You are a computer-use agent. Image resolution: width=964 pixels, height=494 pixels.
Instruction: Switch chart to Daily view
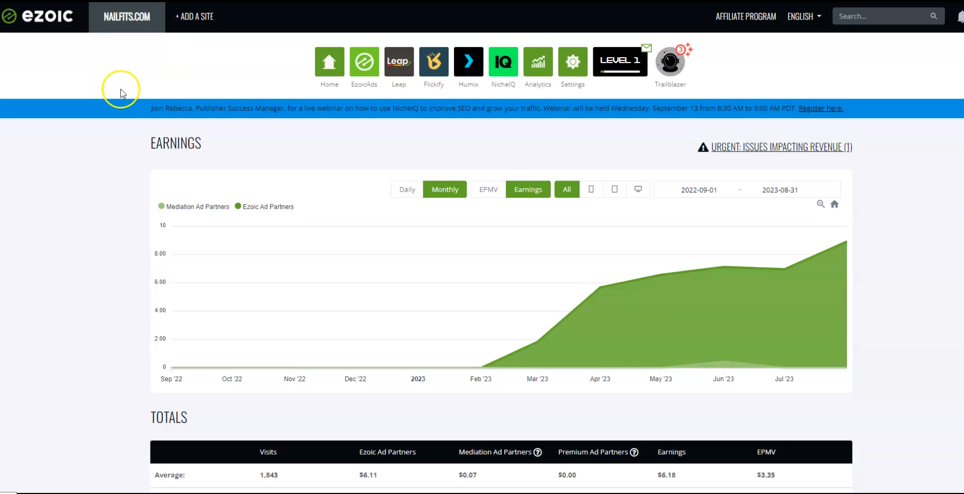pyautogui.click(x=407, y=189)
